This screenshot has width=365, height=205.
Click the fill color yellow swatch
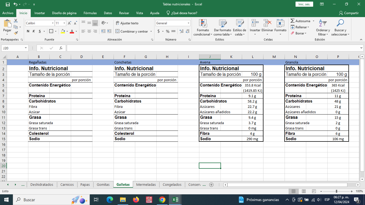click(63, 31)
